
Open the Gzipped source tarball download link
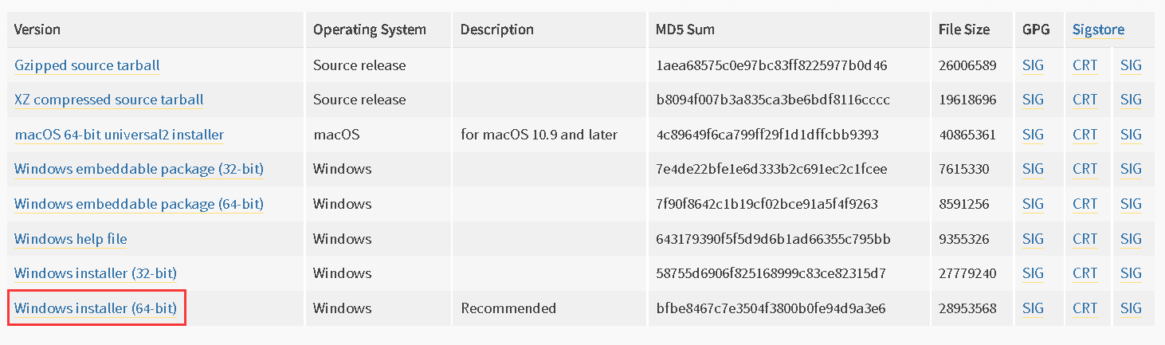(x=87, y=65)
